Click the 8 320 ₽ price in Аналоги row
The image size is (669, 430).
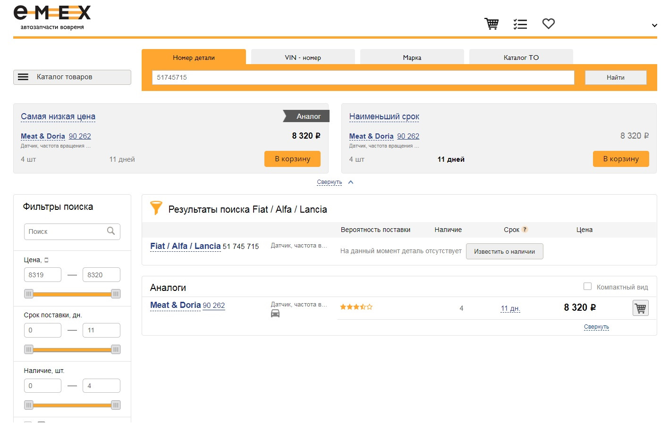click(x=580, y=307)
